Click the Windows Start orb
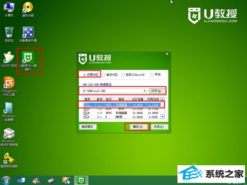The image size is (247, 185). [6, 180]
